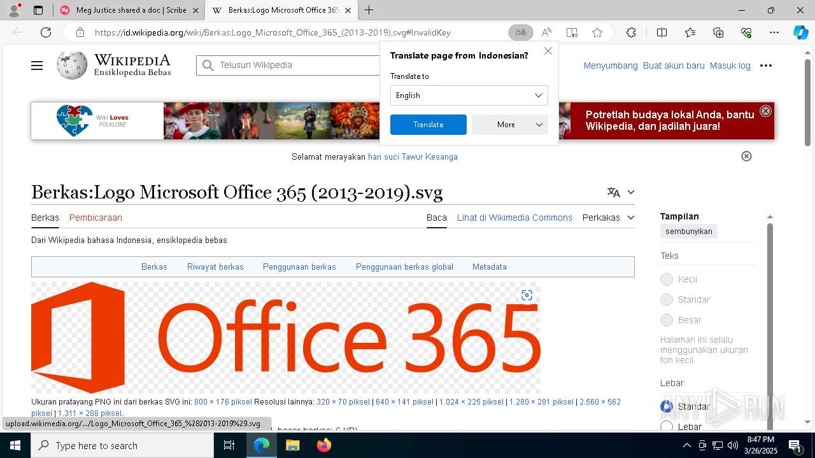Open Wikipedia personal tools ellipsis menu

click(766, 66)
